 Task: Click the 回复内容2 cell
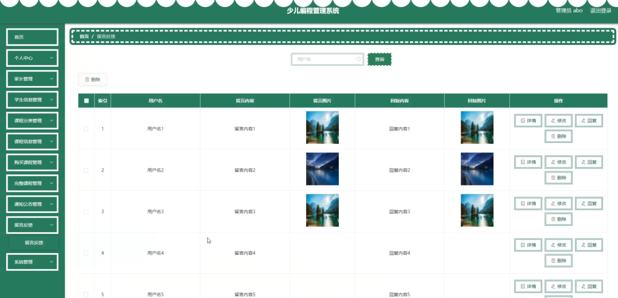(400, 170)
